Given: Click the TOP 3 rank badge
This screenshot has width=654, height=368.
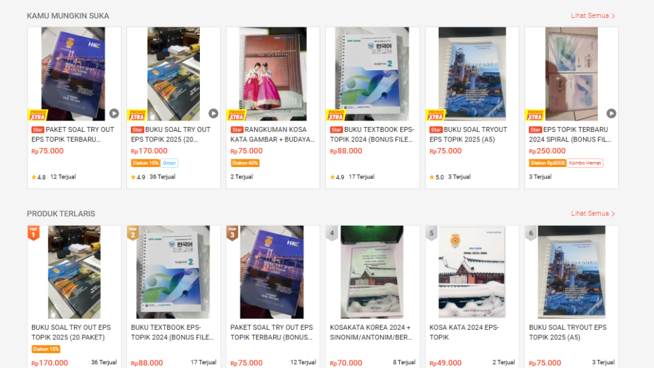Looking at the screenshot, I should point(232,233).
